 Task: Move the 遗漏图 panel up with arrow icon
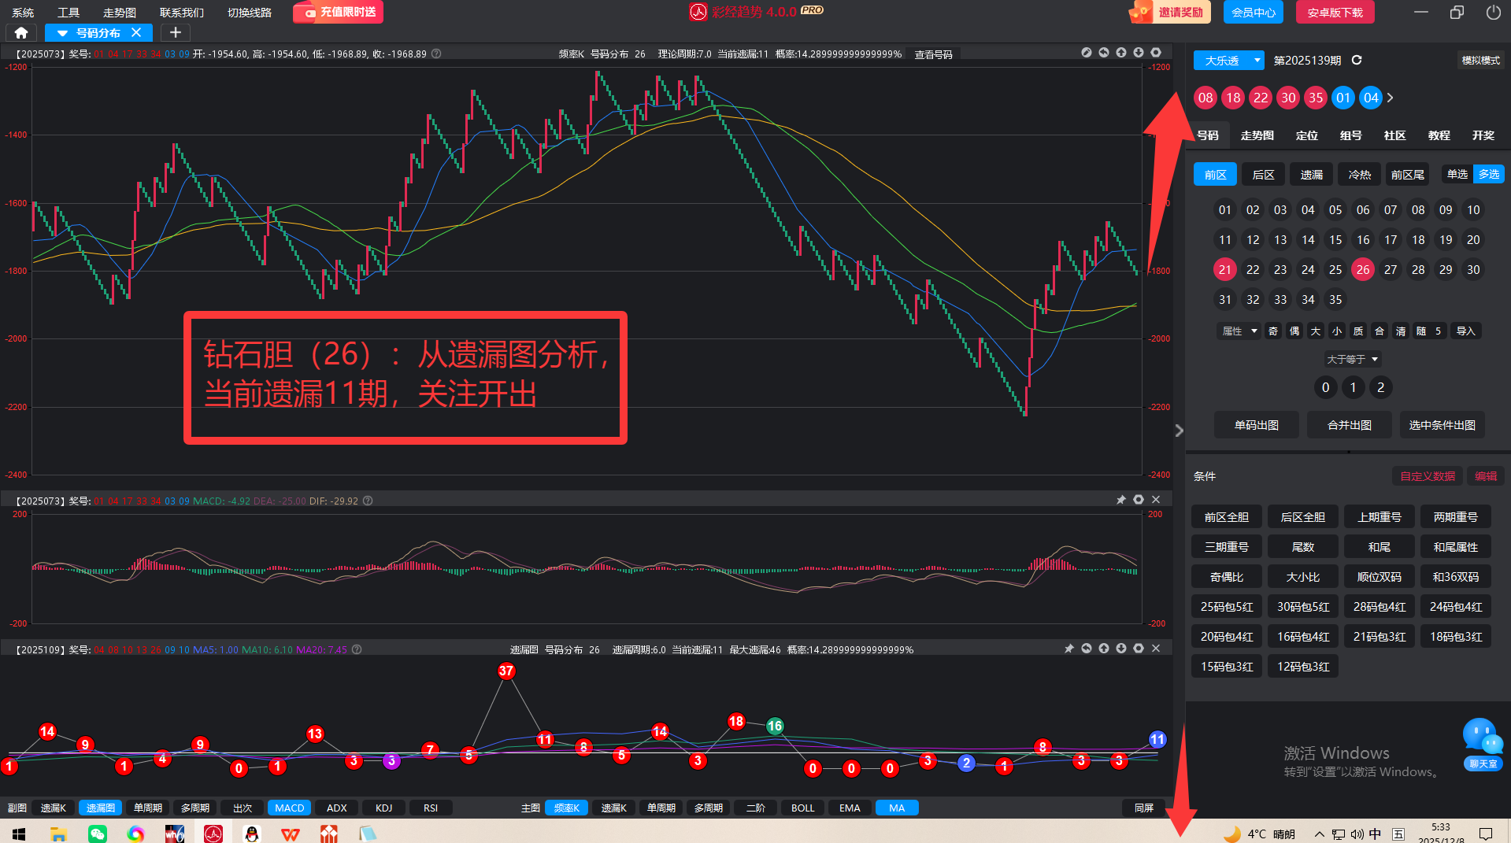pyautogui.click(x=1104, y=649)
